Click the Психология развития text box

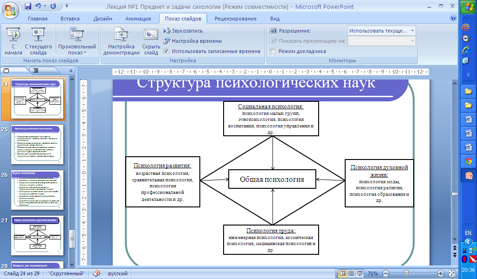pyautogui.click(x=163, y=182)
